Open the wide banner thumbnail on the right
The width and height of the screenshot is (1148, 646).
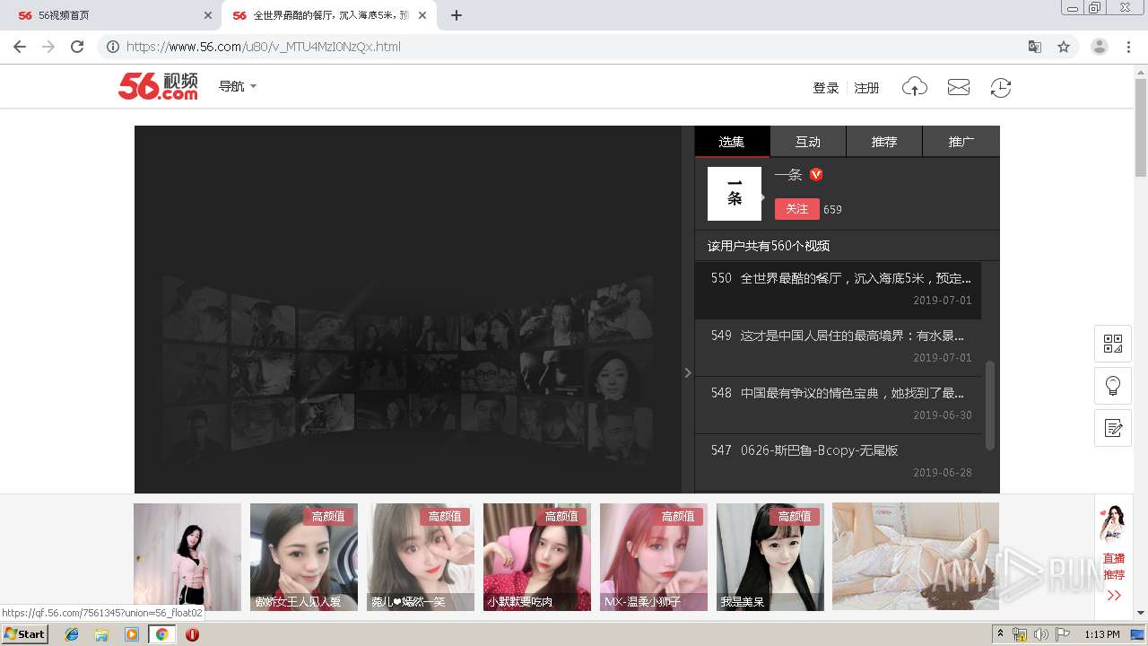(916, 556)
